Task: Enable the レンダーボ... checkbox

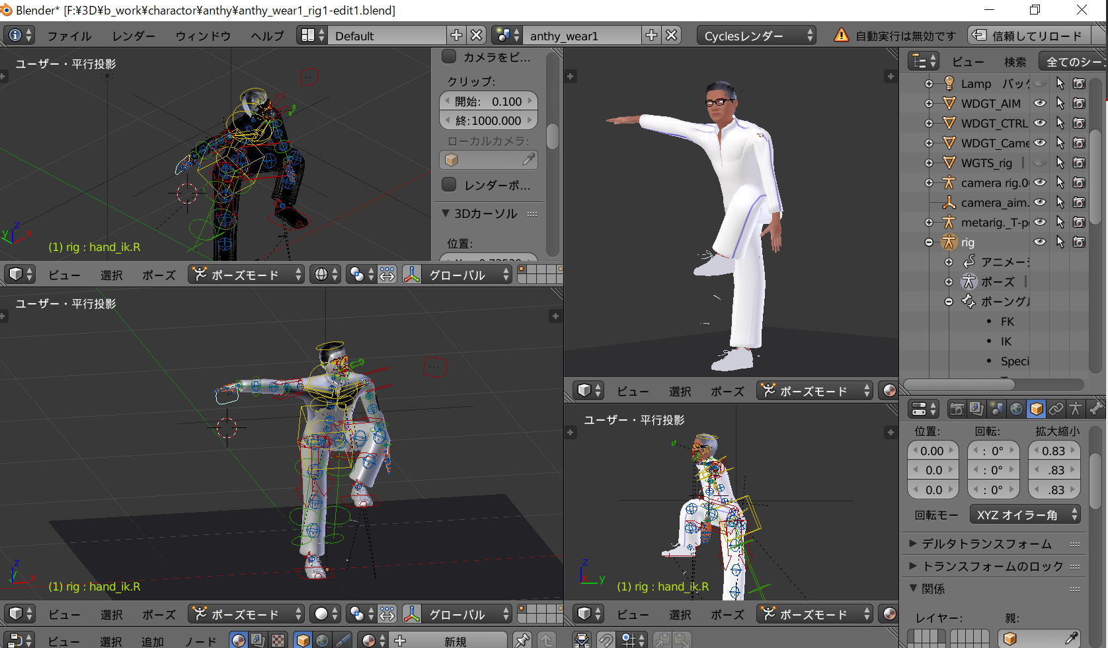Action: point(450,185)
